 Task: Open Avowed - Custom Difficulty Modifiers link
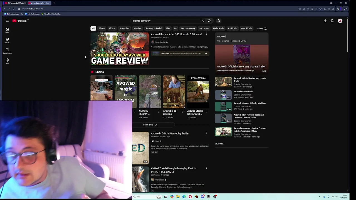click(250, 103)
